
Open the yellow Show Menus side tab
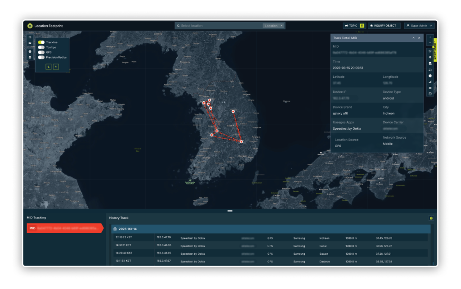click(x=435, y=49)
